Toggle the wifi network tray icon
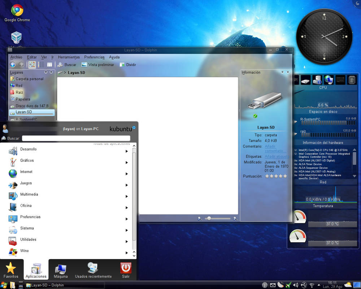361x289 pixels. 312,285
